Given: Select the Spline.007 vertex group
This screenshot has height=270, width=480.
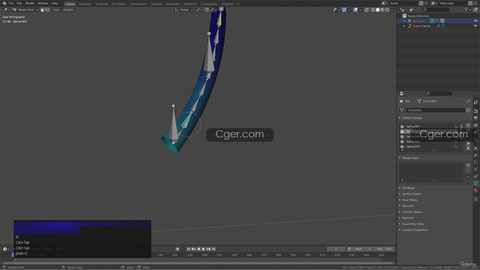Looking at the screenshot, I should 413,127.
